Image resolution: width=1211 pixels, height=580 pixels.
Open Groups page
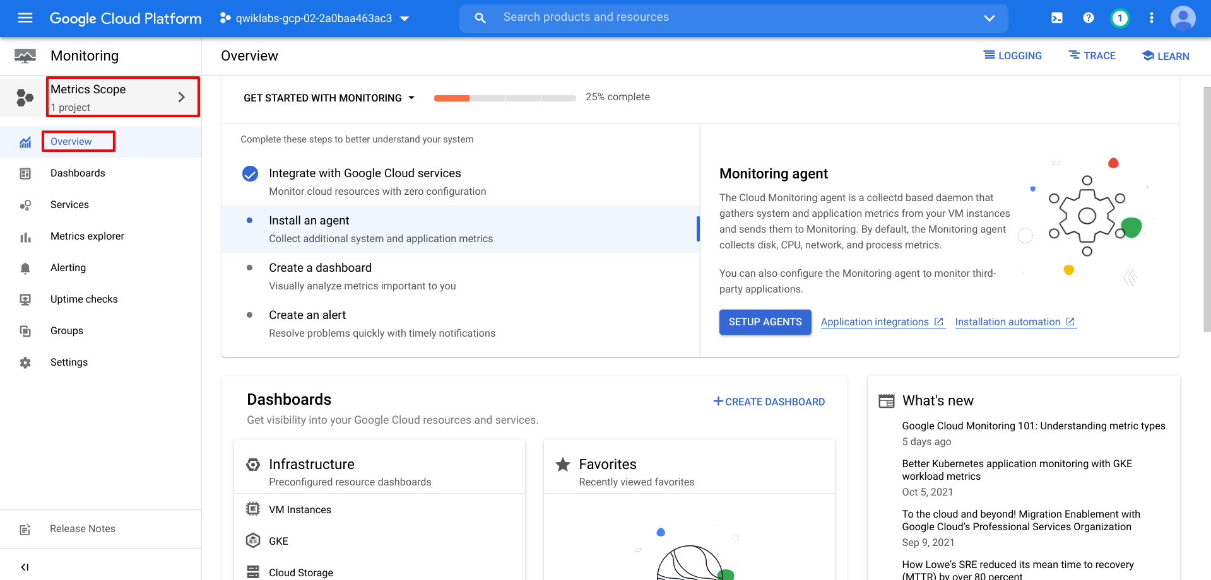pos(67,331)
